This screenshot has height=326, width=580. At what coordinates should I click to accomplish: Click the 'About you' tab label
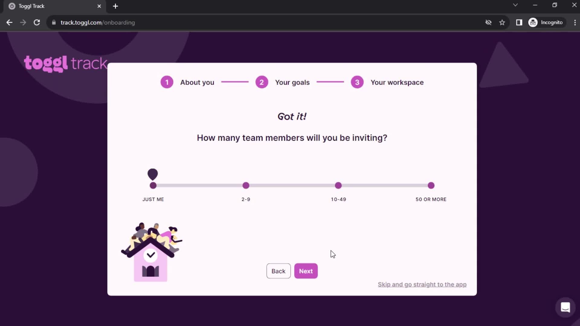click(197, 82)
